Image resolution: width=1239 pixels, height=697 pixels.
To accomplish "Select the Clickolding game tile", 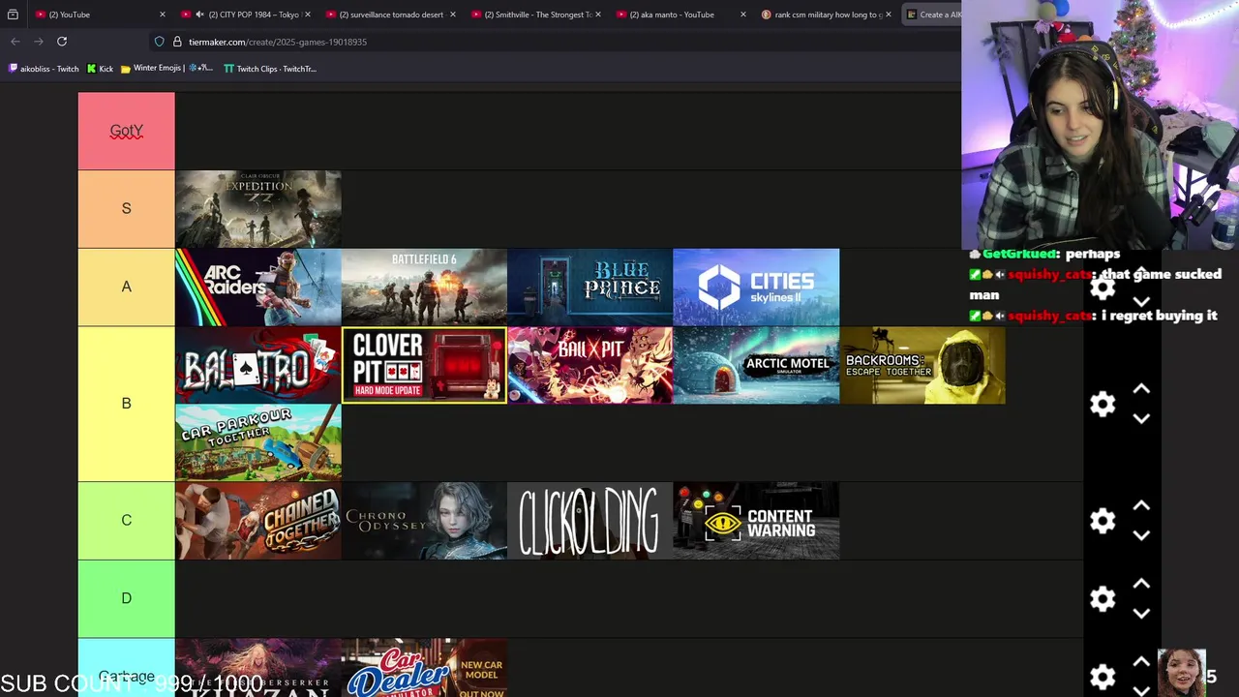I will [x=589, y=521].
